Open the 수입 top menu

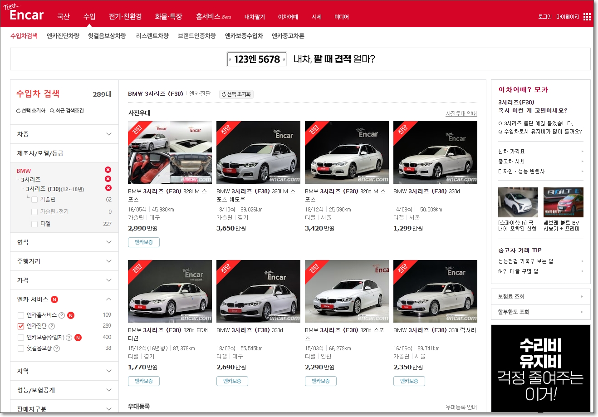tap(89, 17)
